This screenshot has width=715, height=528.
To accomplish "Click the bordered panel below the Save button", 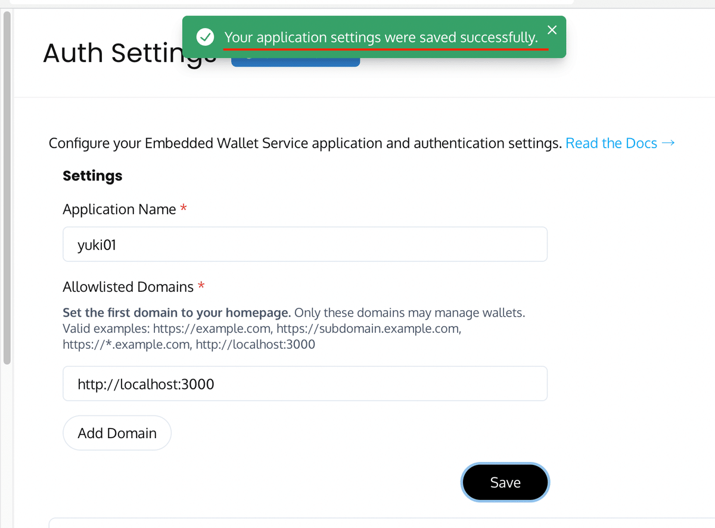I will coord(381,523).
